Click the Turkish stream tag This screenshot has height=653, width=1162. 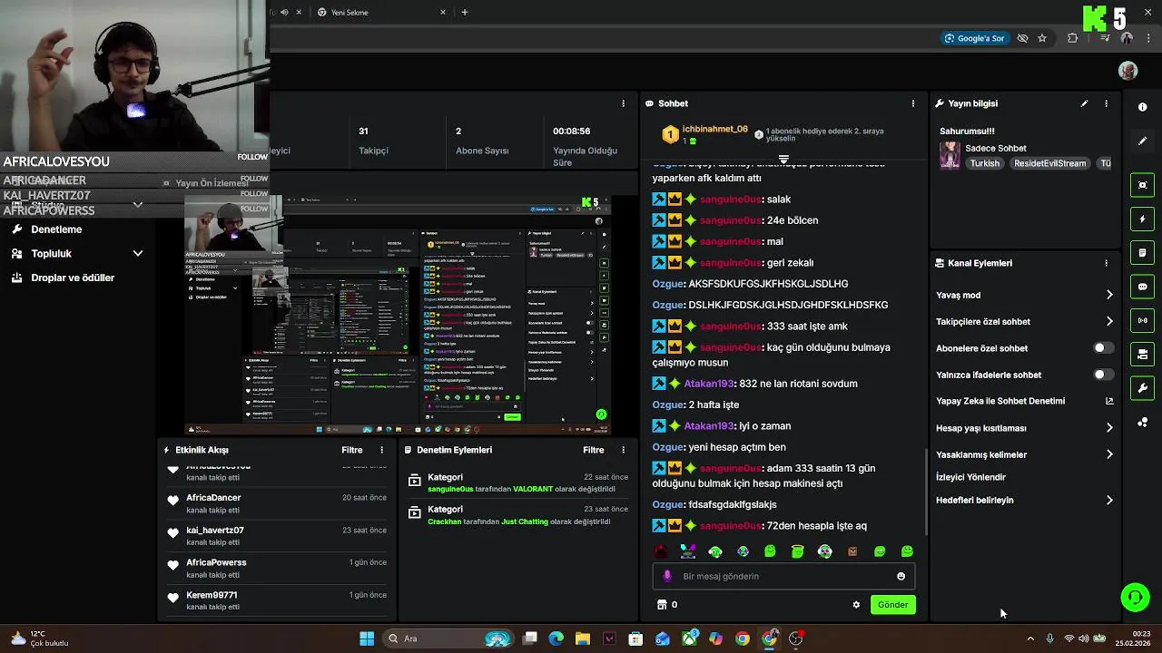pos(984,163)
